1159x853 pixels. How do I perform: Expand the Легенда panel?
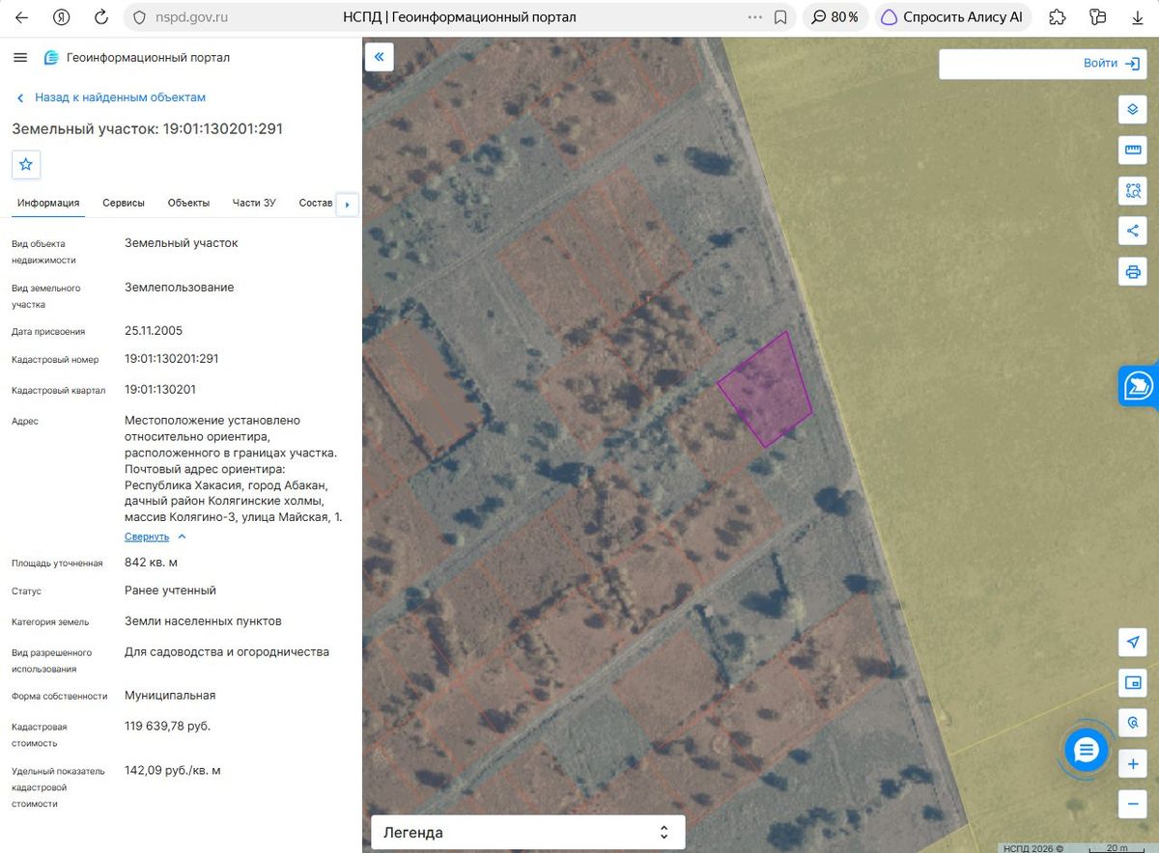point(528,832)
